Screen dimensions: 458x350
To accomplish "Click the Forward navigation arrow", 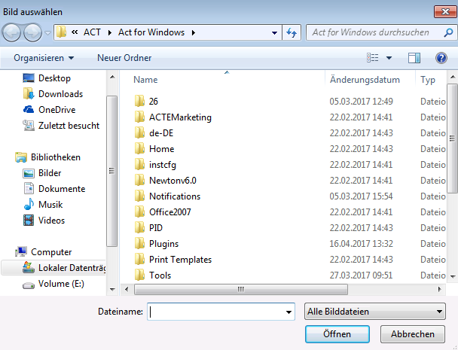I will [32, 32].
